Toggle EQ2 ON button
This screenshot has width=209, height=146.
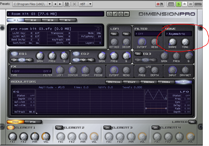(x=76, y=54)
